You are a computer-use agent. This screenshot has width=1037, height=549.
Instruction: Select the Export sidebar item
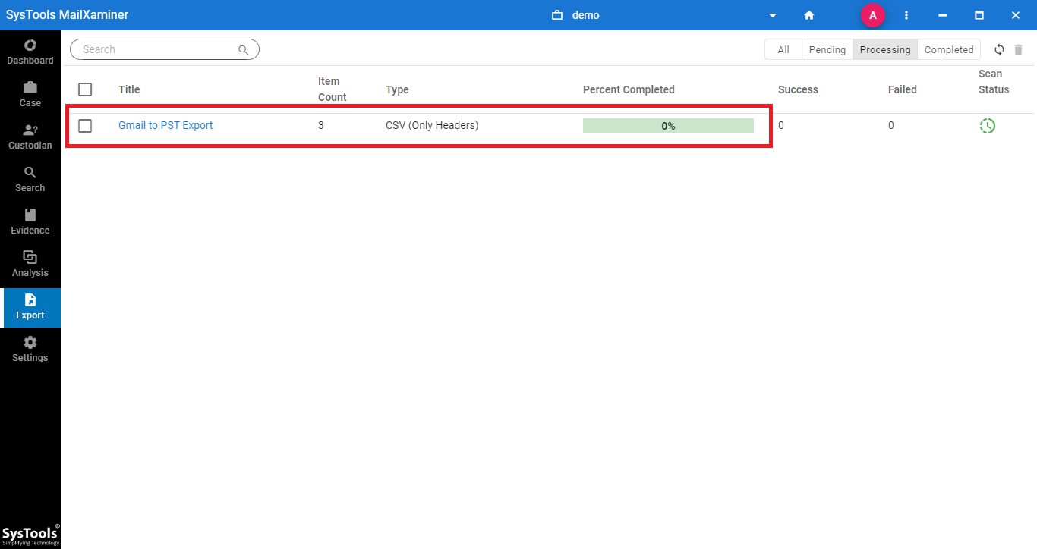coord(30,306)
